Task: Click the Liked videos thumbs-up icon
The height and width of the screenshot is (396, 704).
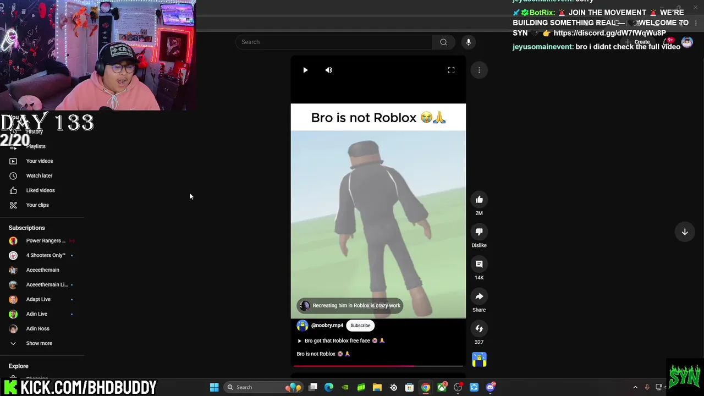Action: [13, 190]
